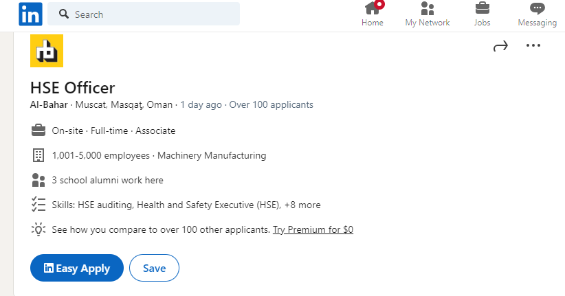Click the people alumni icon
This screenshot has height=296, width=565.
tap(38, 180)
